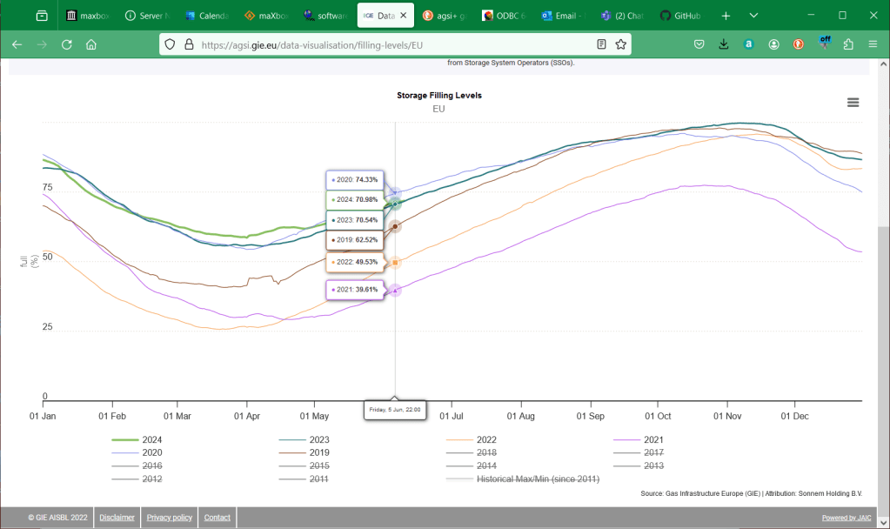Toggle reader view icon in address bar

(602, 44)
